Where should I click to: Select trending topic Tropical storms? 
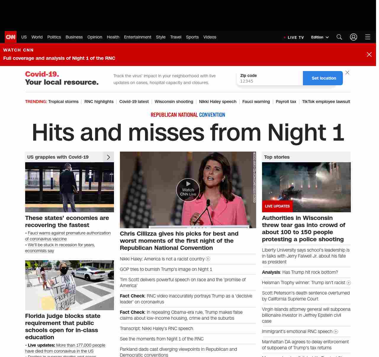point(63,102)
